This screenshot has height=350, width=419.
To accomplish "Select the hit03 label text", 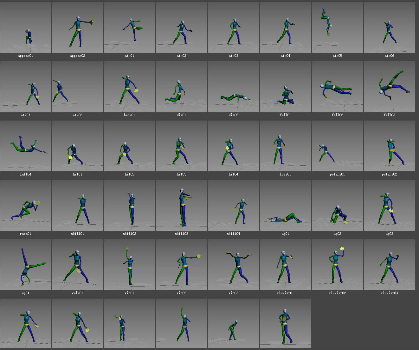I will pyautogui.click(x=182, y=175).
